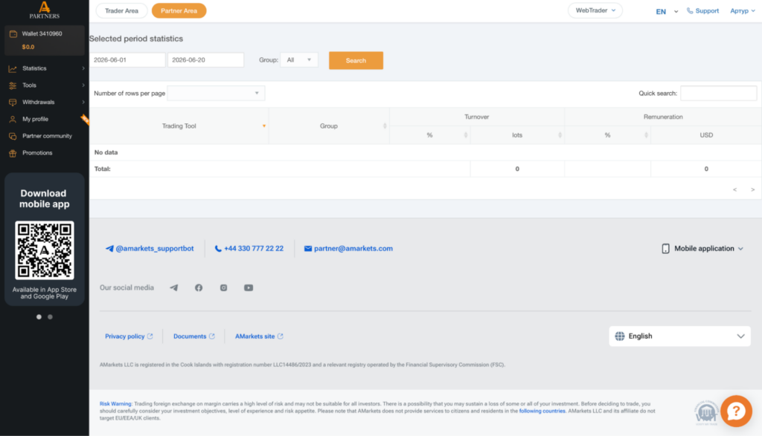This screenshot has width=762, height=436.
Task: Switch to second carousel dot in sidebar
Action: tap(50, 316)
